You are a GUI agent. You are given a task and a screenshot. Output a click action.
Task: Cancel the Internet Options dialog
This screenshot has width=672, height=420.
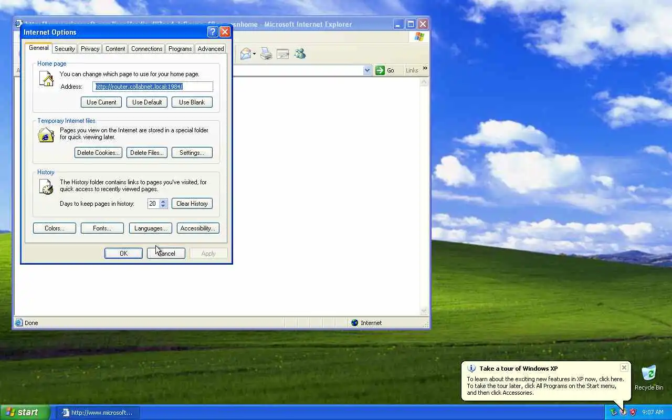[166, 254]
